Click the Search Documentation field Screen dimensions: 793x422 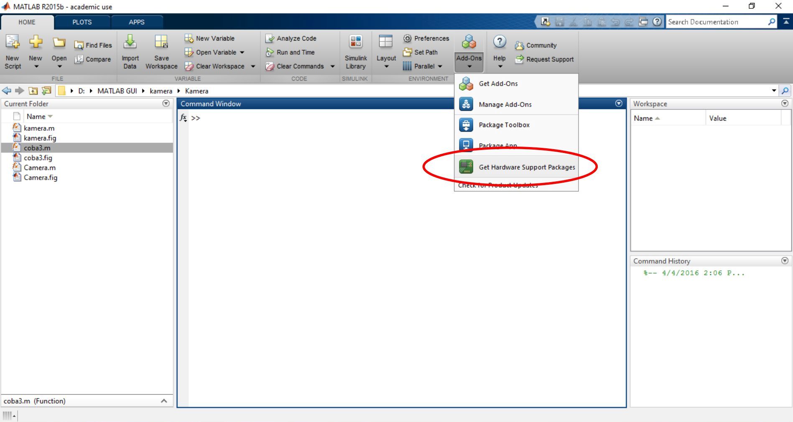tap(716, 22)
